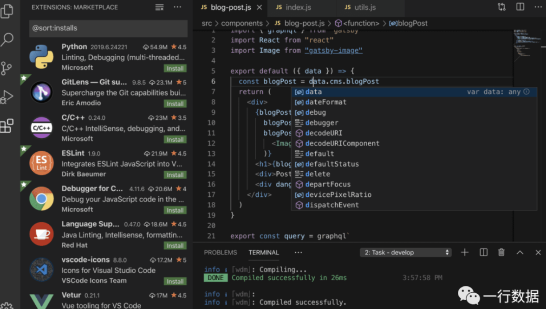The image size is (546, 309).
Task: Choose 'data' autocomplete suggestion
Action: 414,92
